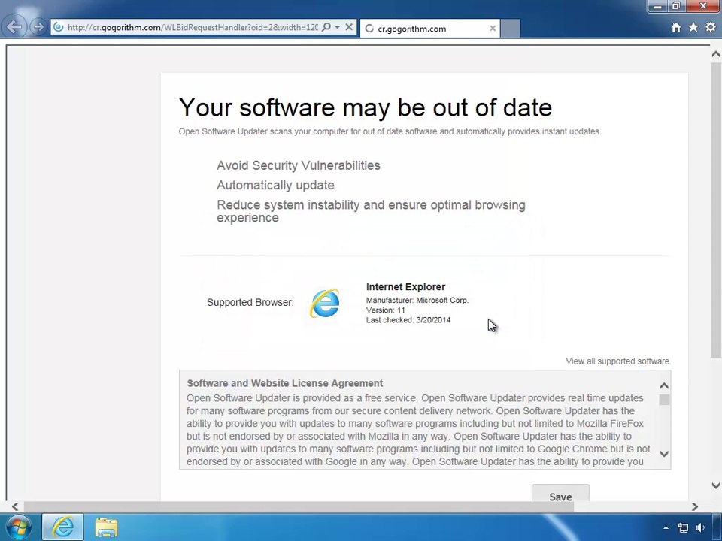Click the 'Version: 11' text

click(385, 310)
